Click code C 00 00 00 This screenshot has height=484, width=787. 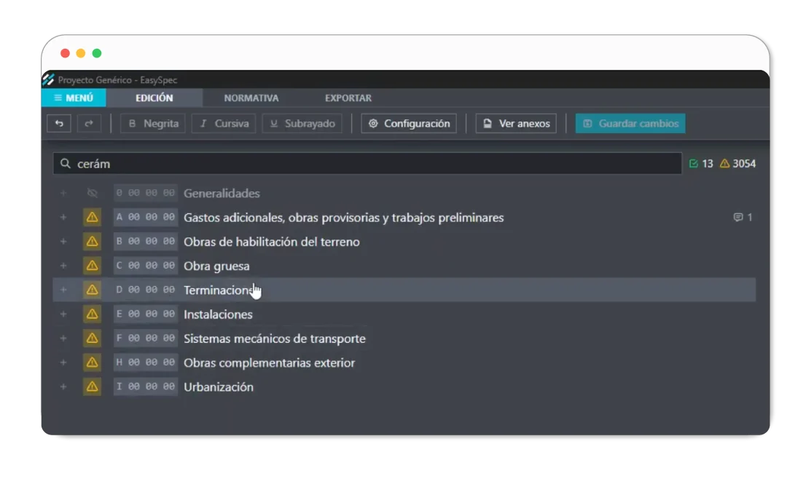pos(146,266)
